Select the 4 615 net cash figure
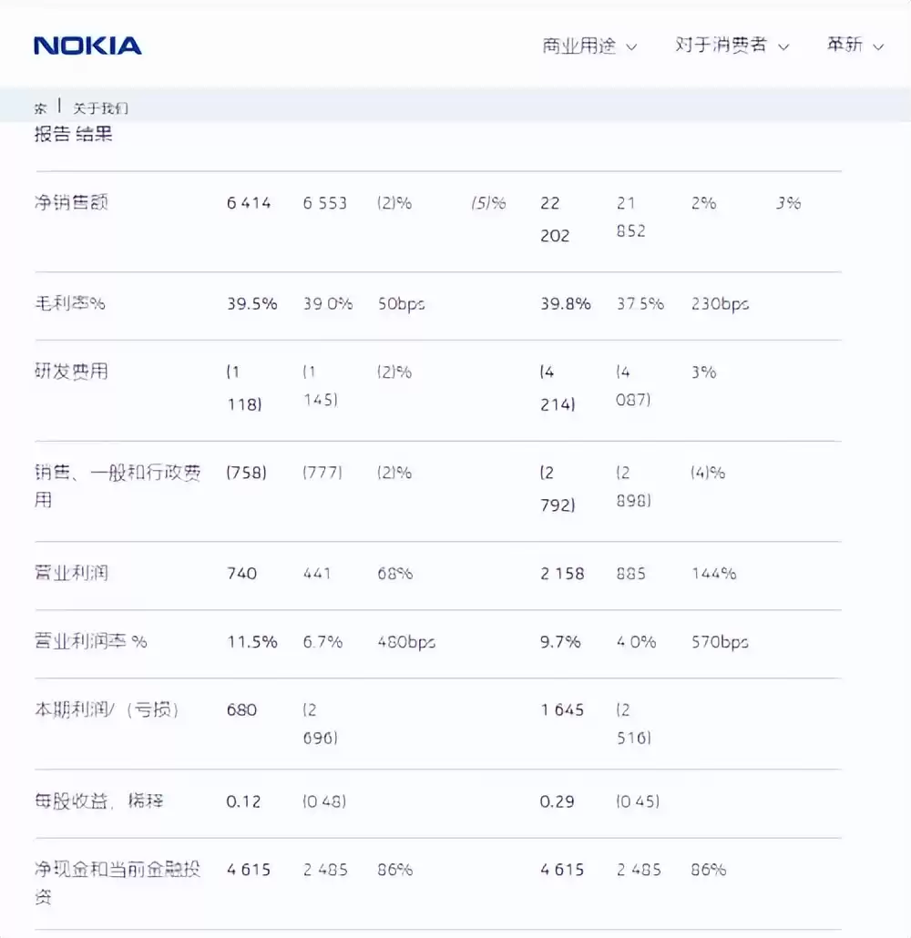The width and height of the screenshot is (911, 938). tap(247, 869)
